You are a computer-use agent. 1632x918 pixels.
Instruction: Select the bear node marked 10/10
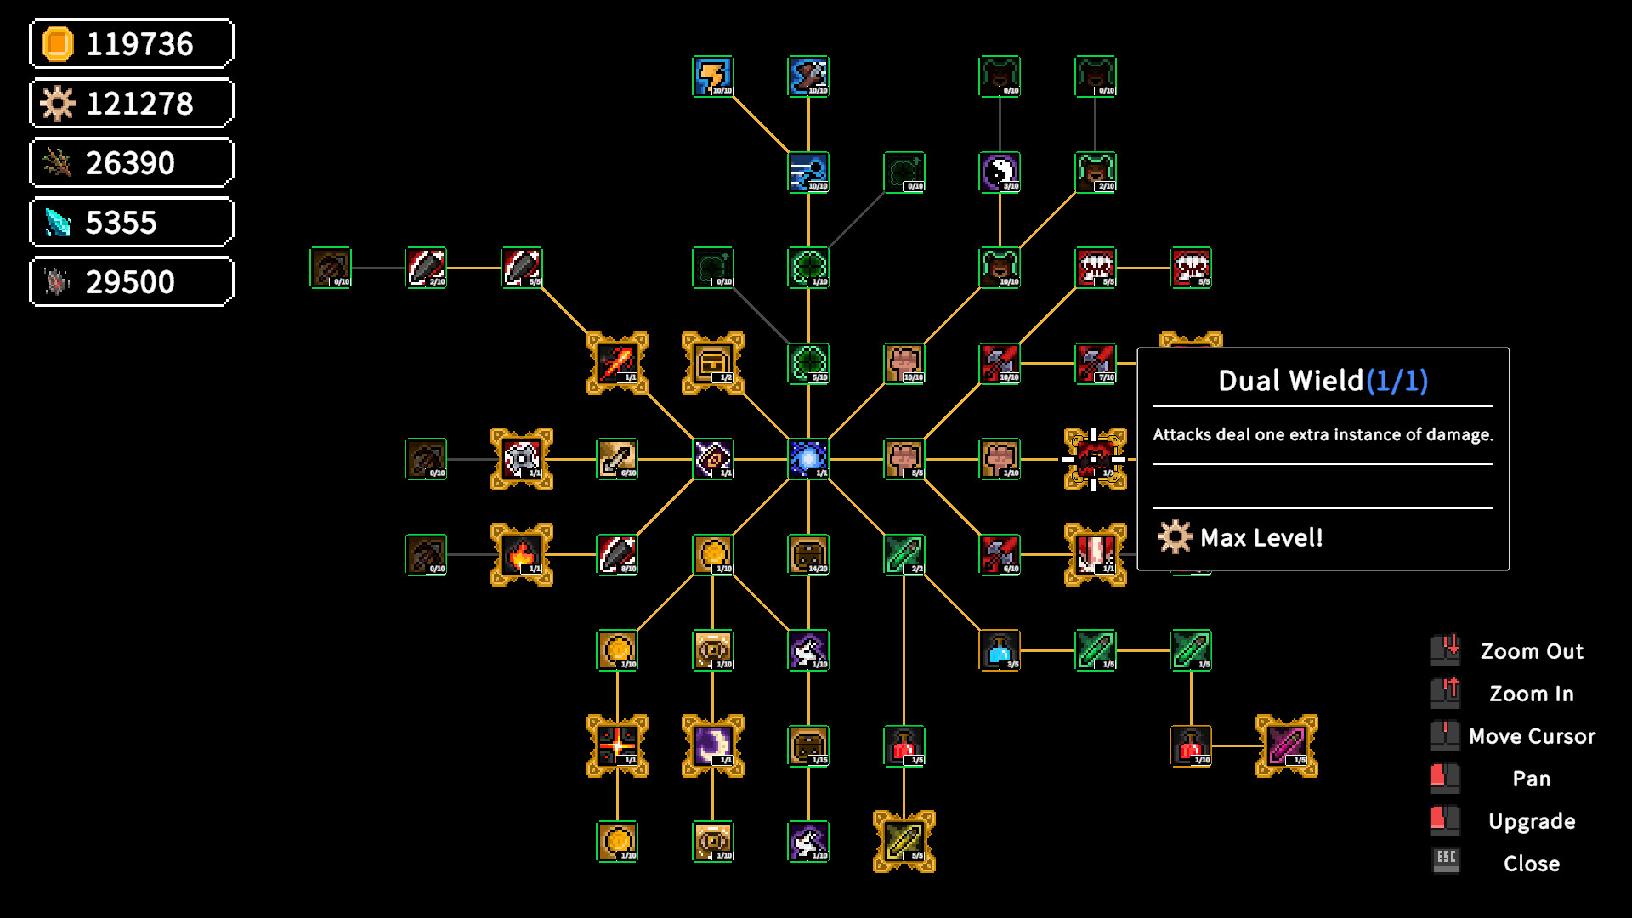[1000, 268]
